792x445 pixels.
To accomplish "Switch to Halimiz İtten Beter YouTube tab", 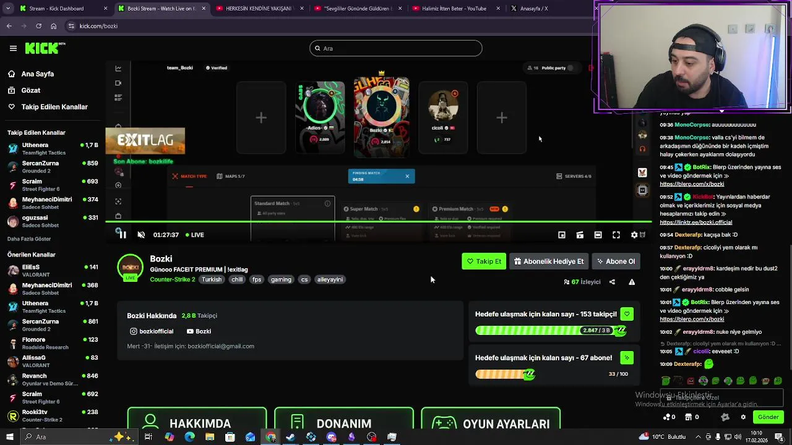I will pyautogui.click(x=457, y=9).
